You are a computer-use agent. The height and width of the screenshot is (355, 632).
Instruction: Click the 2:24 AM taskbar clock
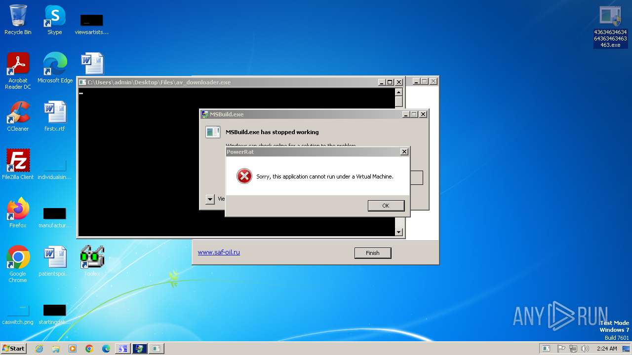[606, 349]
